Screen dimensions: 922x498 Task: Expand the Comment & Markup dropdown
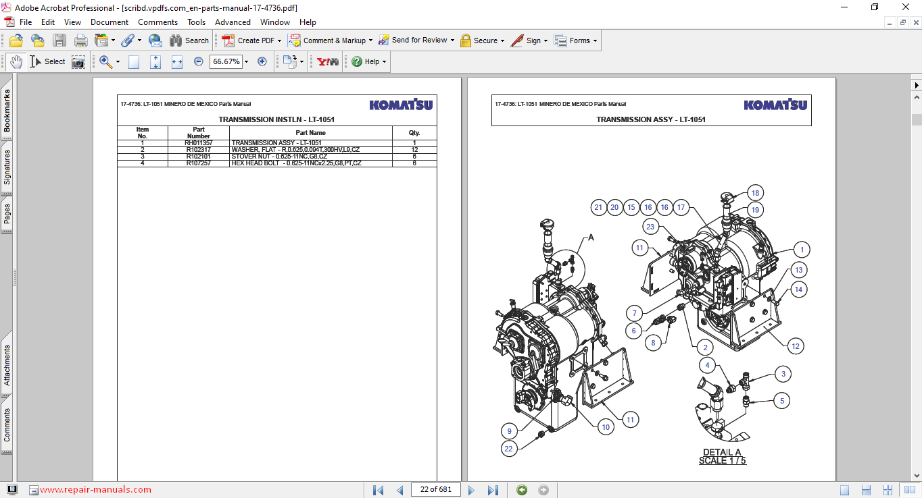click(x=371, y=40)
